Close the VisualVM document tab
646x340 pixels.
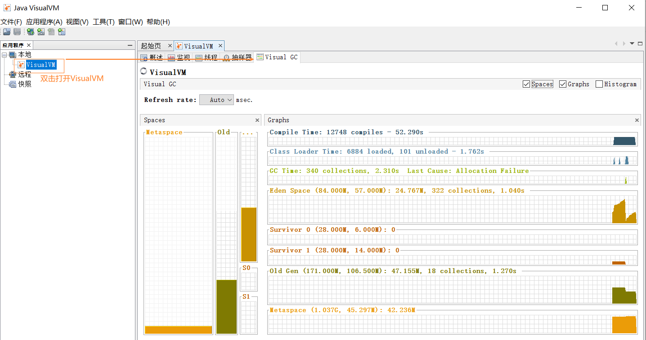click(220, 46)
